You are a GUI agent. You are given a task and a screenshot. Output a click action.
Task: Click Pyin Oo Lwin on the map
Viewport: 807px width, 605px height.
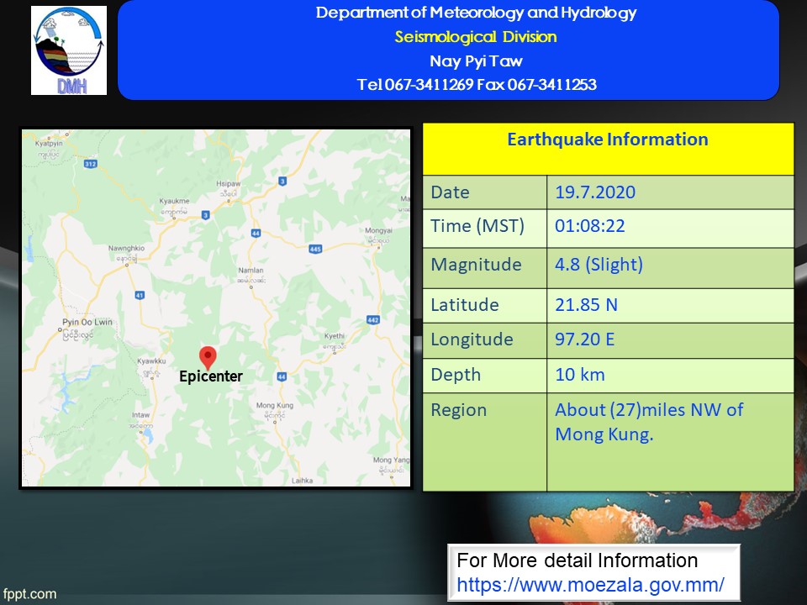click(x=87, y=322)
